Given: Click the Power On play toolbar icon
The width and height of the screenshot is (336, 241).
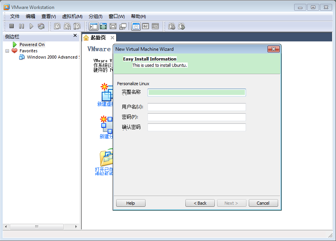Looking at the screenshot, I should click(31, 26).
